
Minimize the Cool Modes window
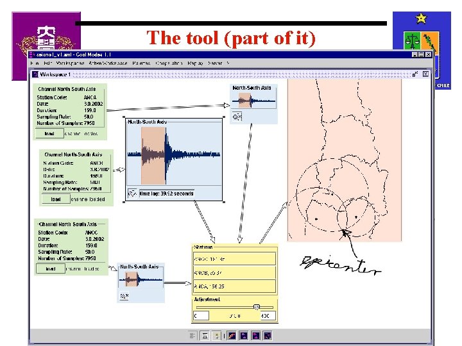click(415, 54)
